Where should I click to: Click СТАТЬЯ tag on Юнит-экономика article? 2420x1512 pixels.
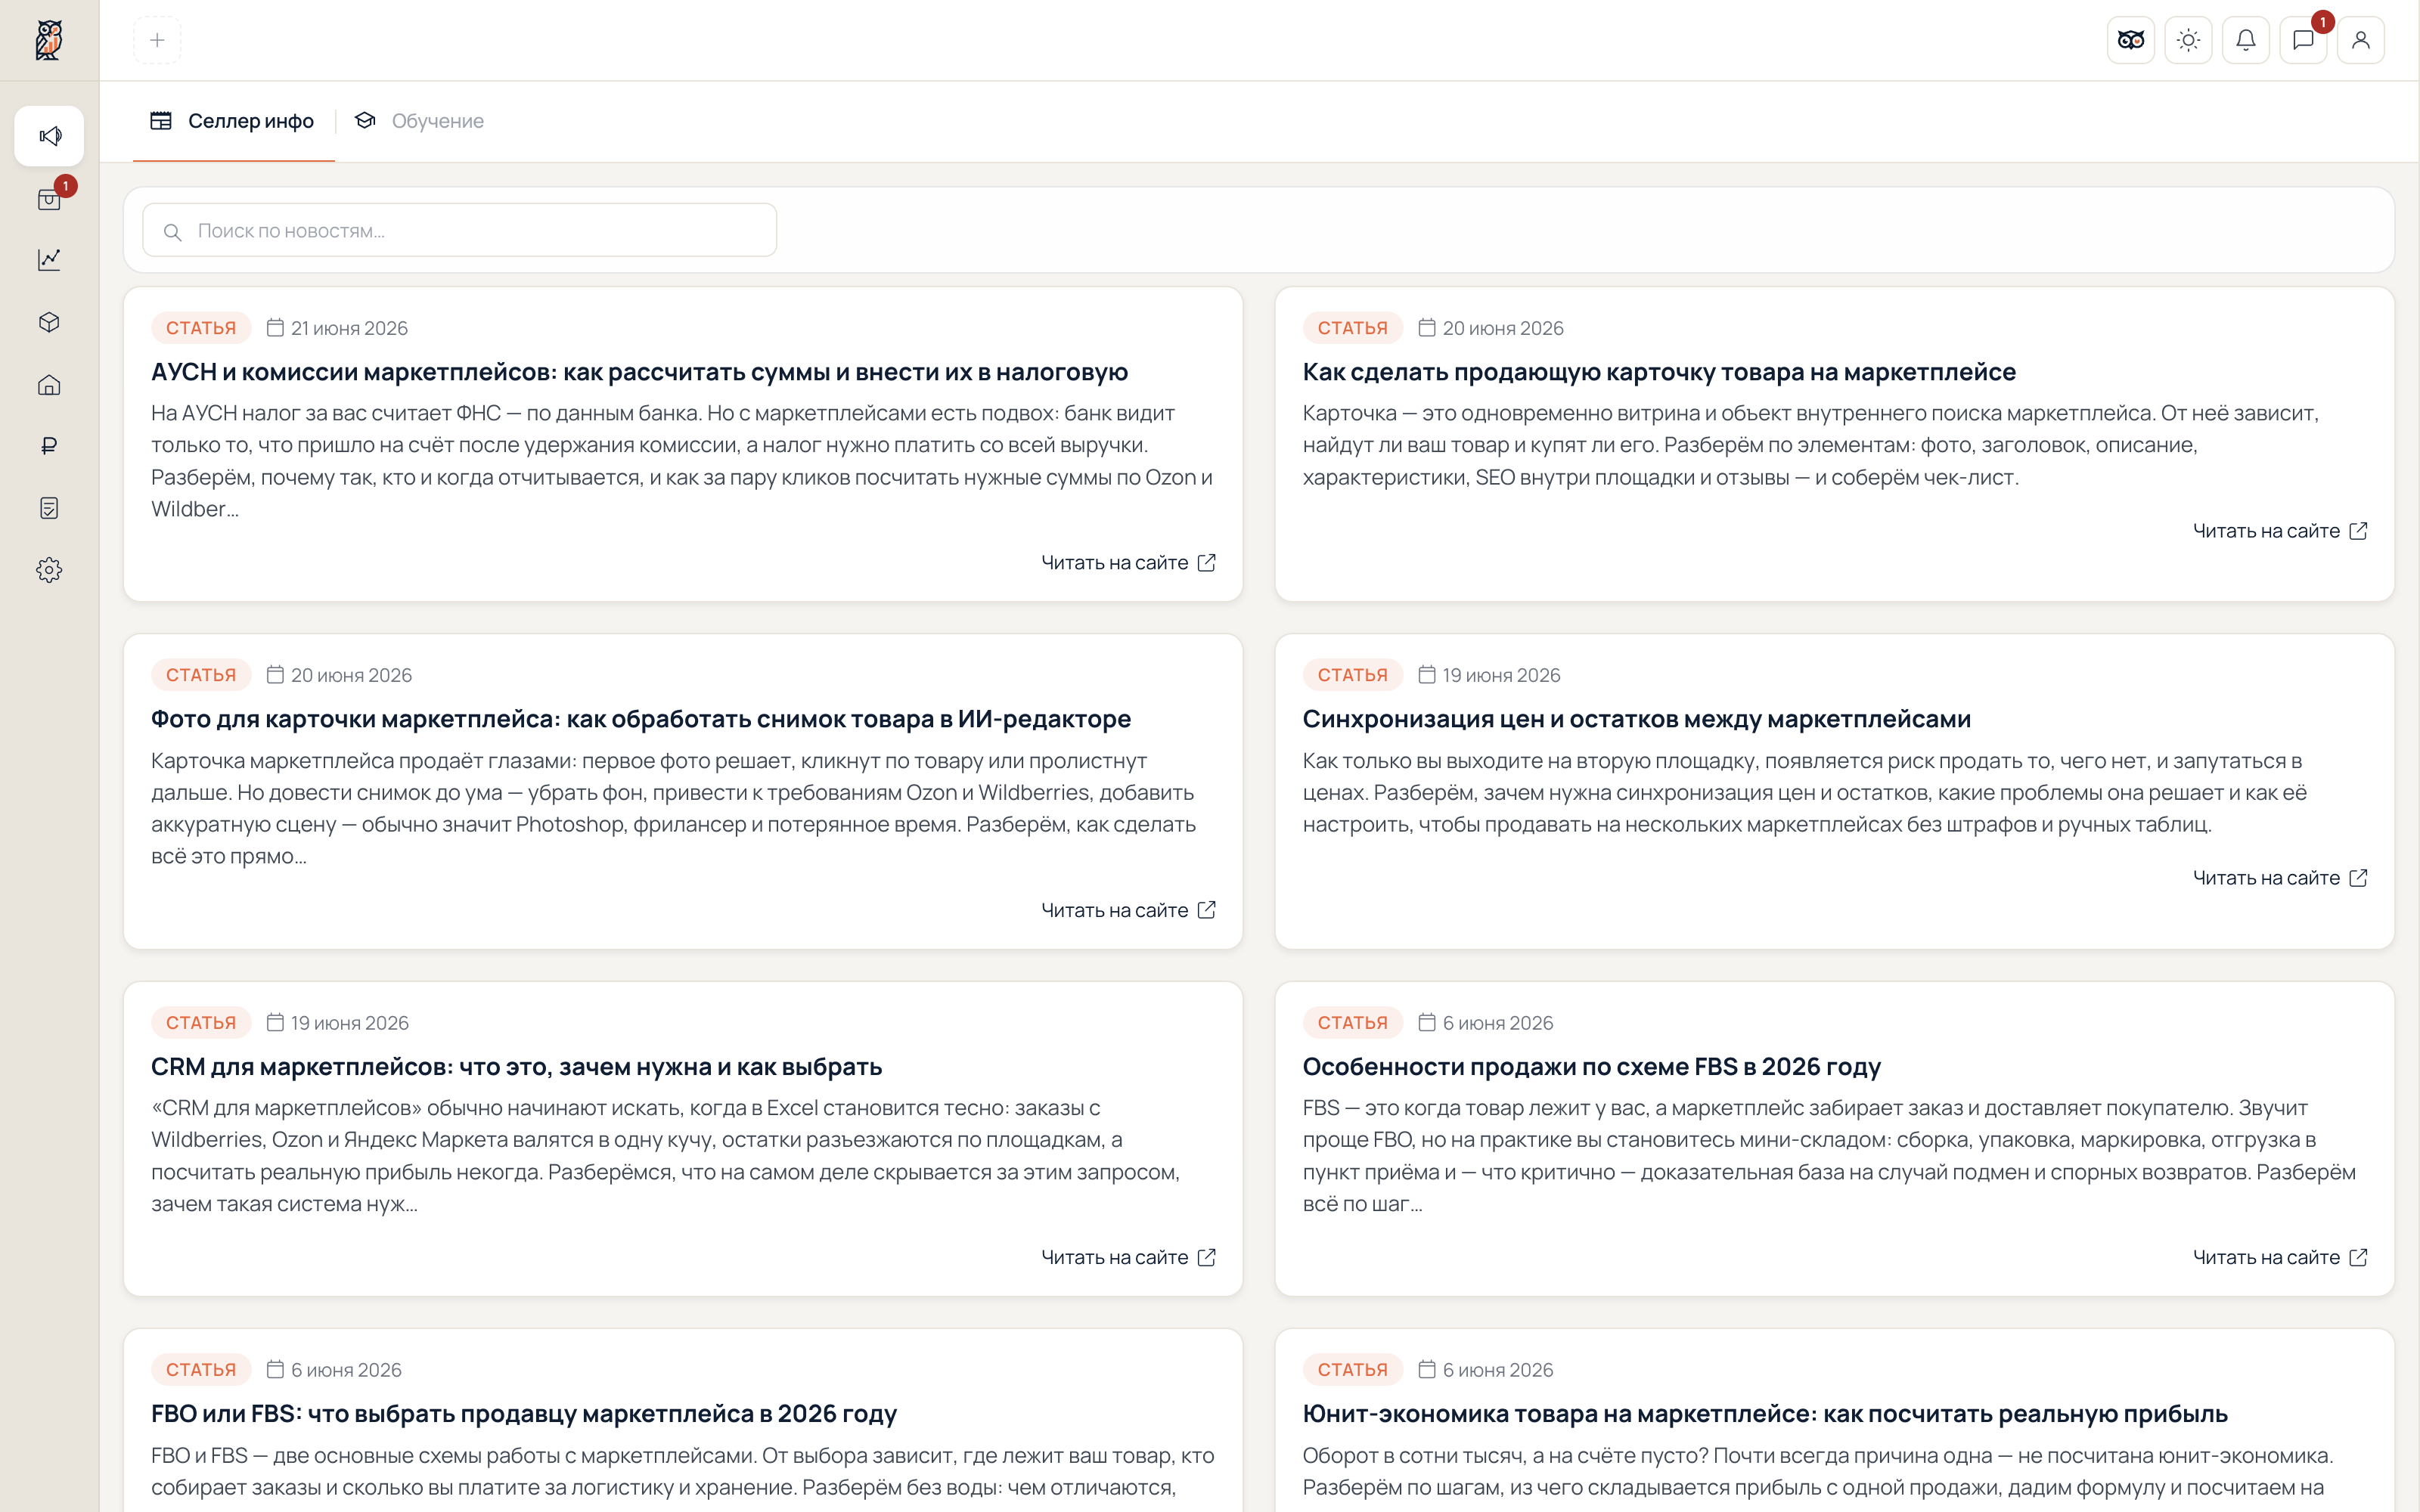[x=1352, y=1369]
